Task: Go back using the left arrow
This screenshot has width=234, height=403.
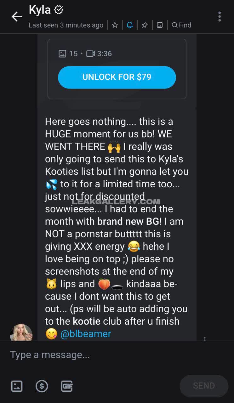Action: [17, 17]
